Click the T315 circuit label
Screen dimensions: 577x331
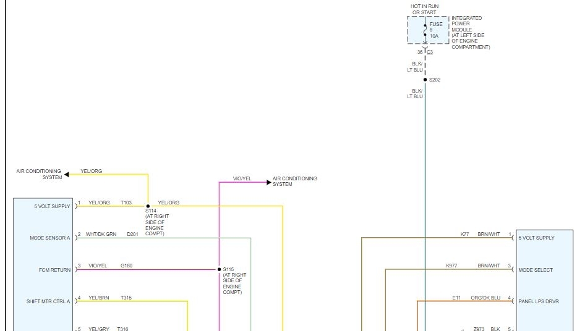pos(126,298)
